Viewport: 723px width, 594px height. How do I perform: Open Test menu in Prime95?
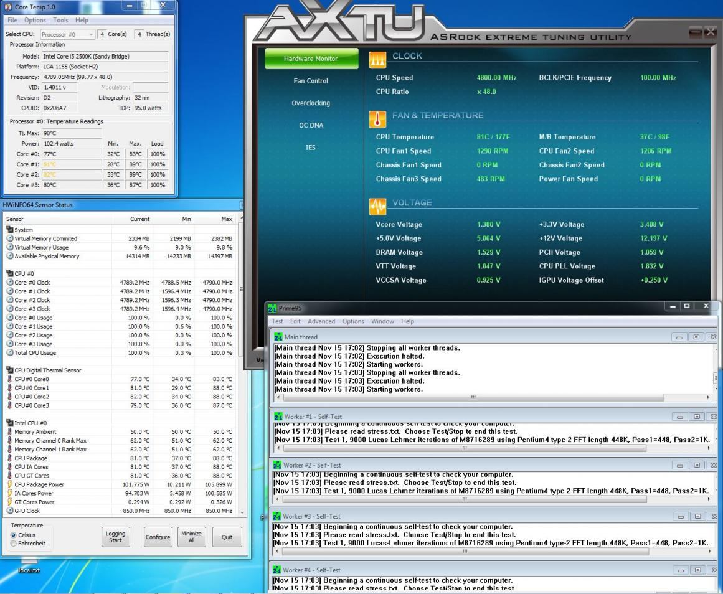point(278,321)
